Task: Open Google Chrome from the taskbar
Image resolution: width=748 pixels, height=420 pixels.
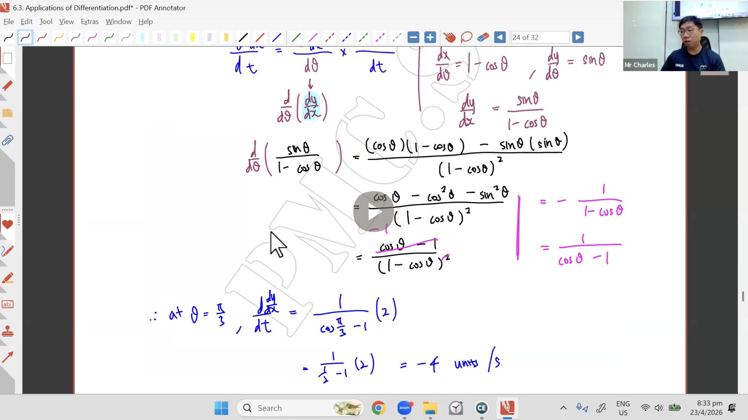Action: click(x=378, y=408)
